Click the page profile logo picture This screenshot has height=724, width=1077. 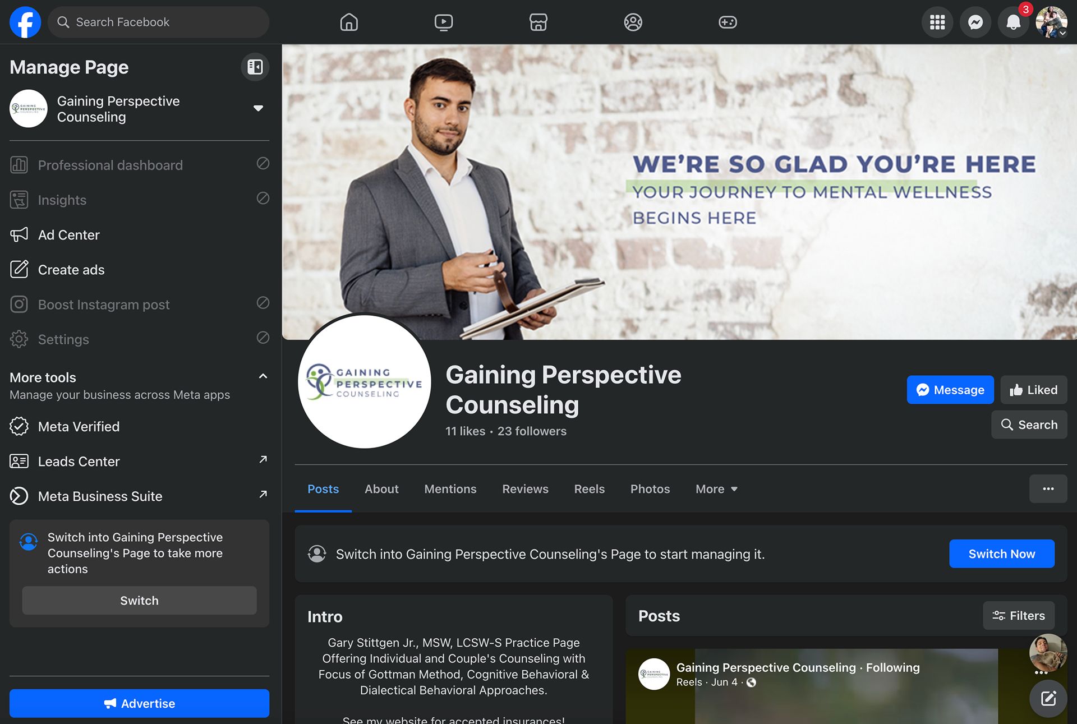(365, 381)
